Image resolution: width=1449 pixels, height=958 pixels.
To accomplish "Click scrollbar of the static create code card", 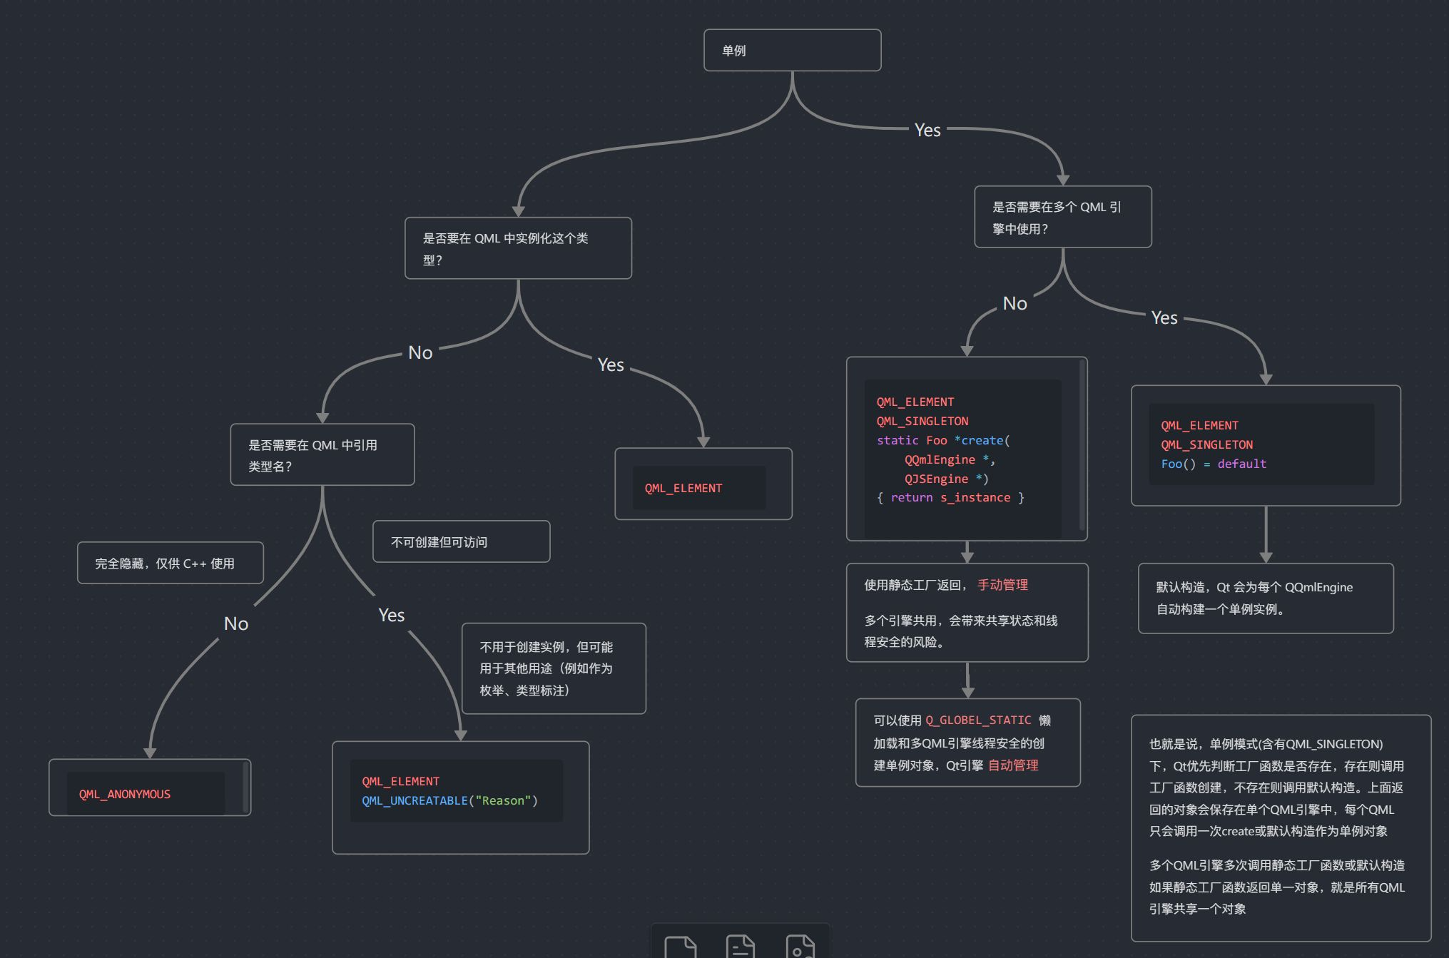I will click(1082, 446).
